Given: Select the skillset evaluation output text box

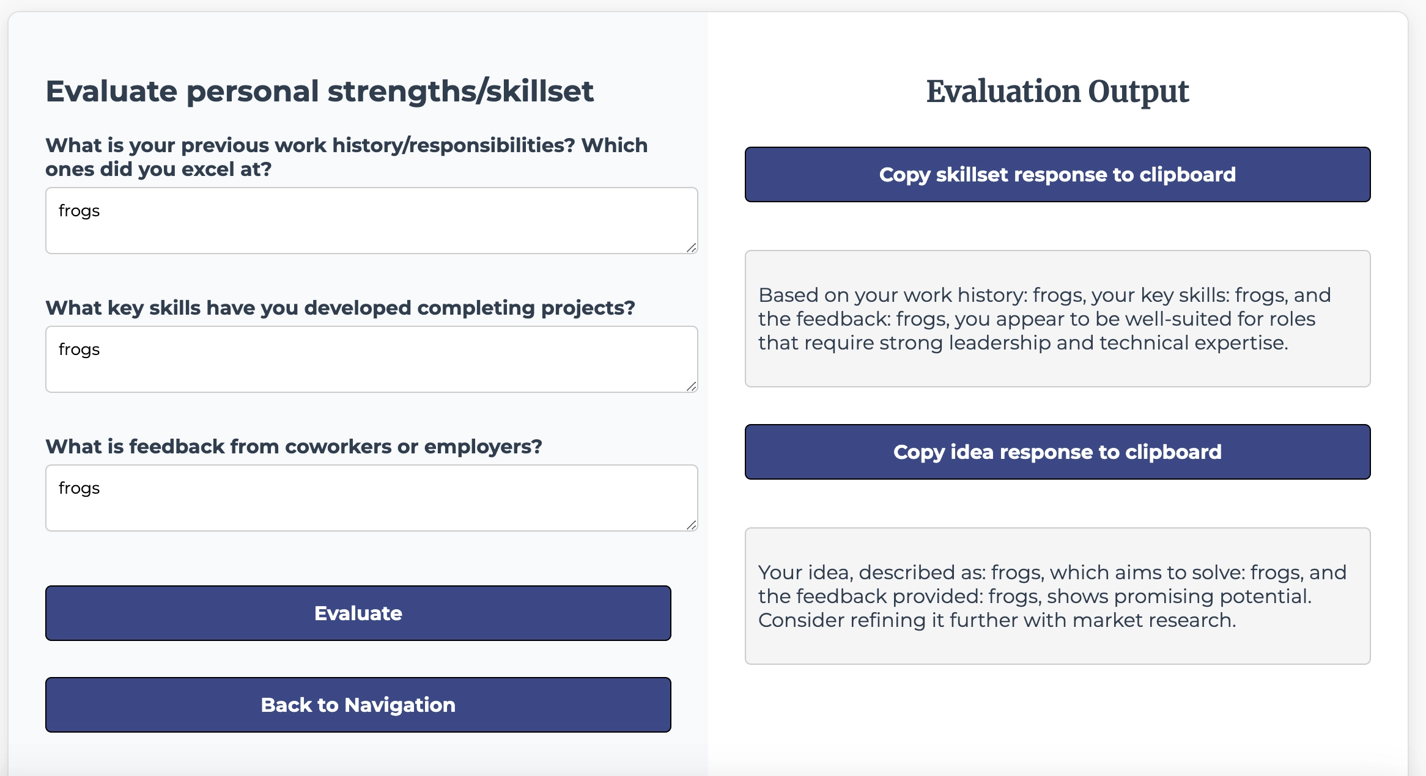Looking at the screenshot, I should click(1057, 318).
